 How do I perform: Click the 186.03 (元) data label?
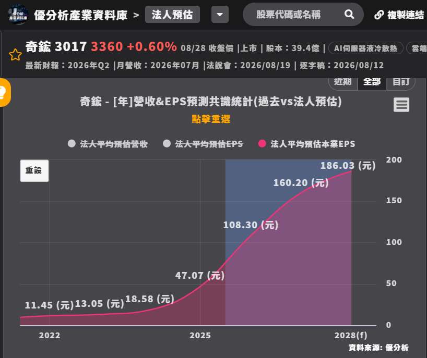pos(348,165)
